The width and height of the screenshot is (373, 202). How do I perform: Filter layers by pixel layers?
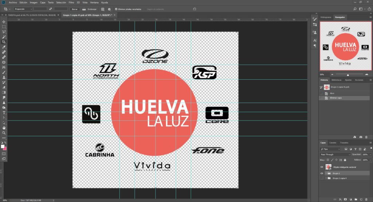pyautogui.click(x=346, y=149)
